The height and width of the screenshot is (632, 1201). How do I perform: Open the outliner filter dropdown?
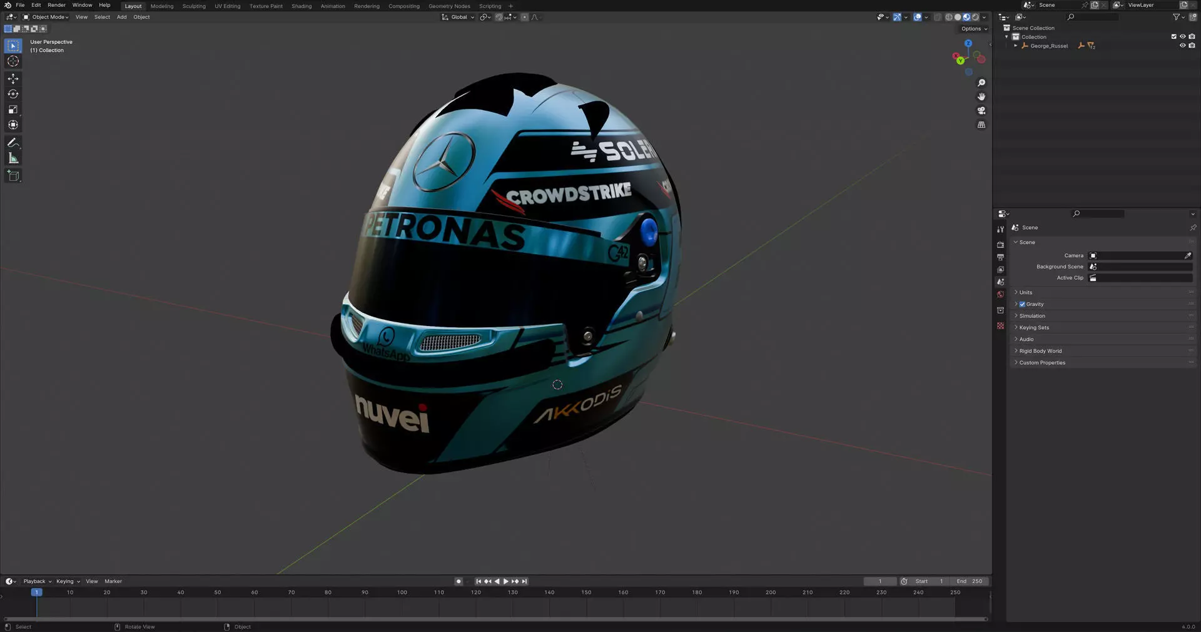click(x=1178, y=17)
